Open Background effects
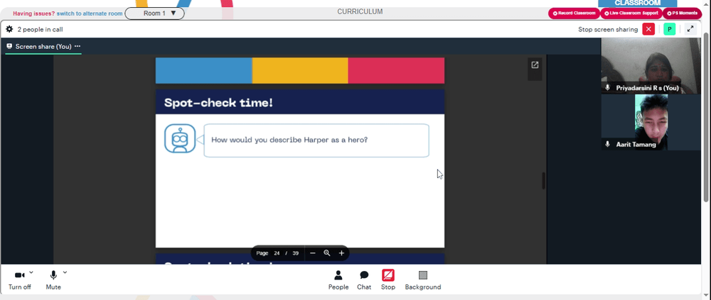711x300 pixels. [x=422, y=280]
